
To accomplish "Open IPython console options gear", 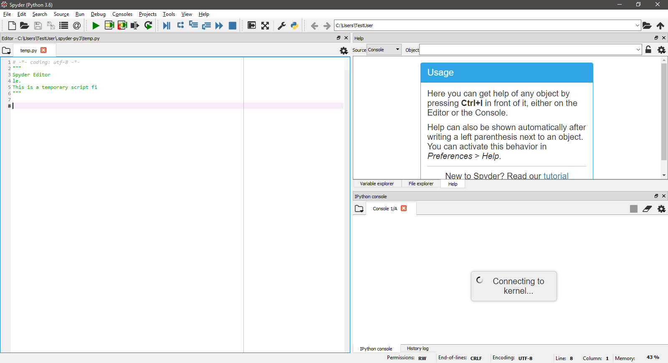I will point(661,209).
